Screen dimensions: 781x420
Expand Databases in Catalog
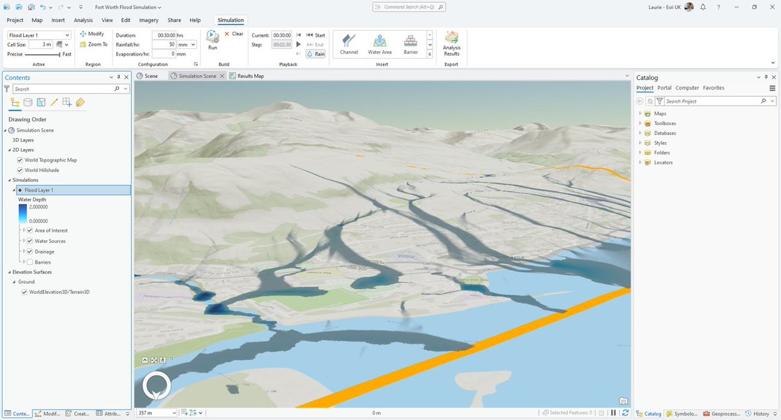coord(640,133)
